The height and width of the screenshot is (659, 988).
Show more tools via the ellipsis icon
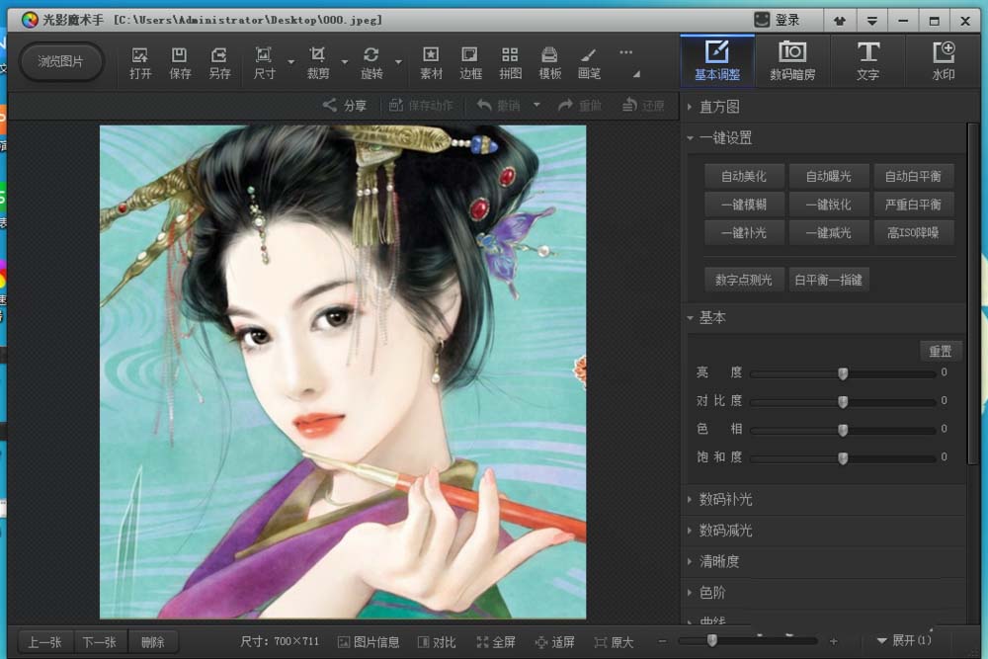click(625, 52)
